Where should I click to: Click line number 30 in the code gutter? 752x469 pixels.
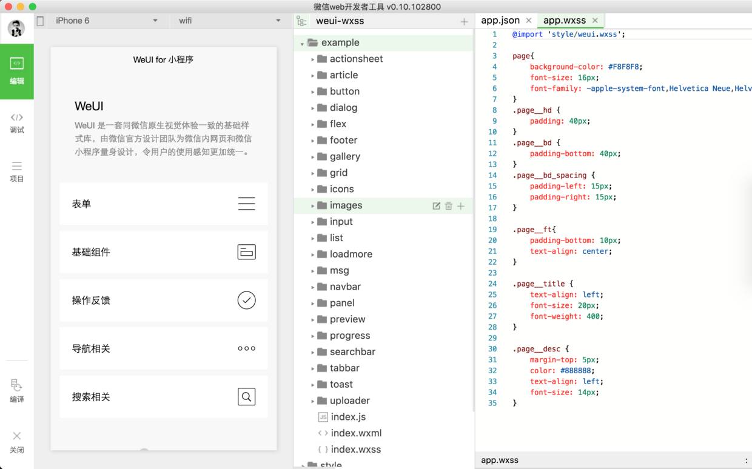[x=492, y=349]
